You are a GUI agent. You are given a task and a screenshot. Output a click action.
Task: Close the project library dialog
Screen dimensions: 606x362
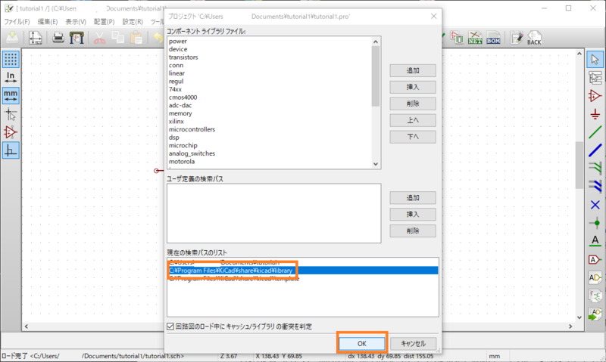click(433, 16)
